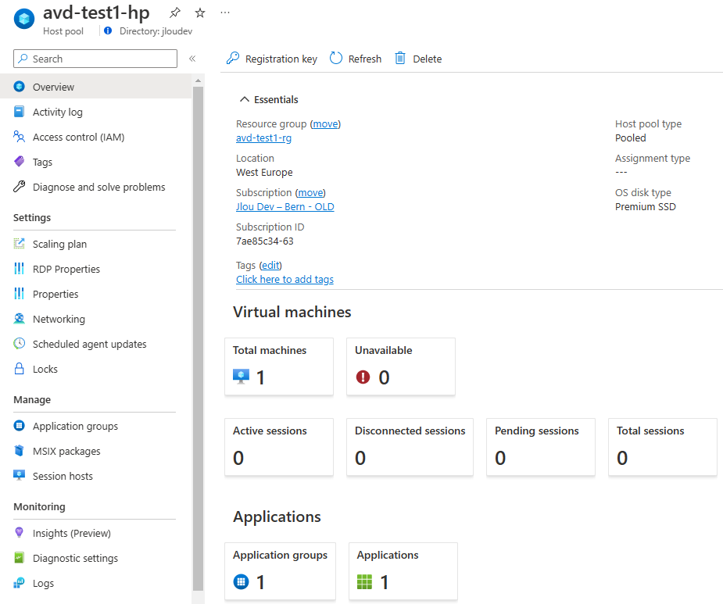Click the MSIX packages icon
This screenshot has width=723, height=604.
tap(19, 451)
